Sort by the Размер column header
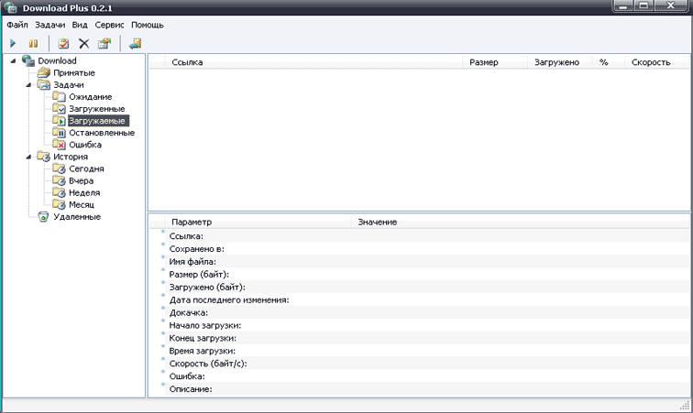The width and height of the screenshot is (693, 413). point(495,62)
